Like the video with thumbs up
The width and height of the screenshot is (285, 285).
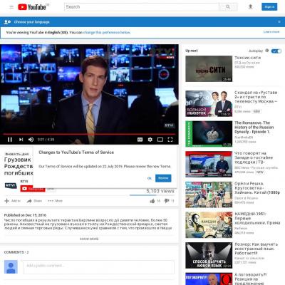click(x=152, y=201)
